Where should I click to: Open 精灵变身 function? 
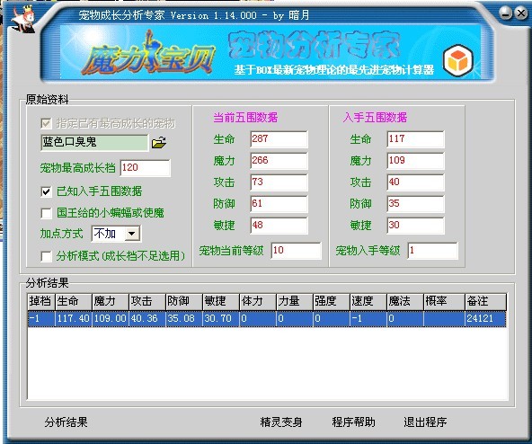coord(281,422)
